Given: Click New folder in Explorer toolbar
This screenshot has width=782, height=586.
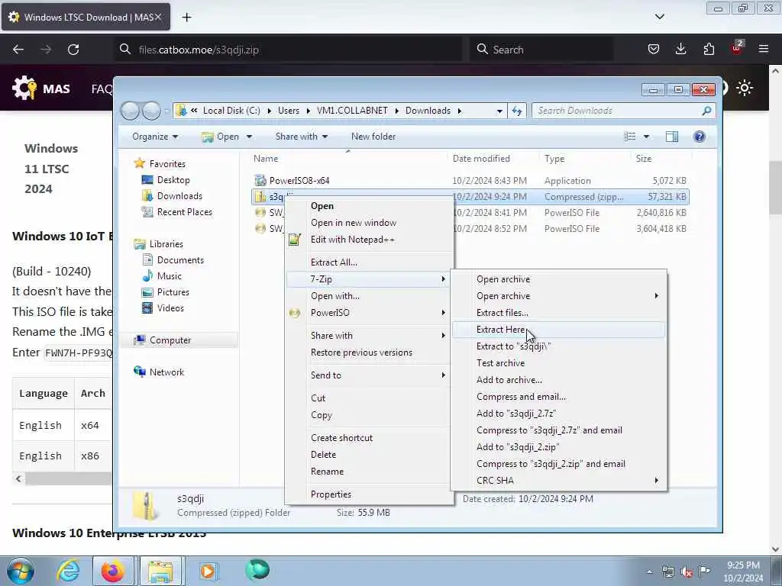Looking at the screenshot, I should tap(373, 137).
